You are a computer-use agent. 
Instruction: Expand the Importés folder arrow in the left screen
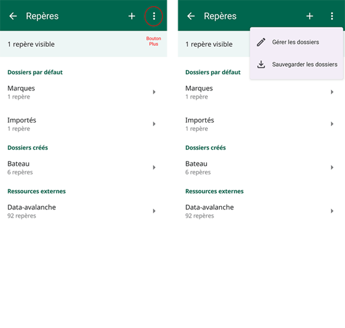pyautogui.click(x=154, y=124)
